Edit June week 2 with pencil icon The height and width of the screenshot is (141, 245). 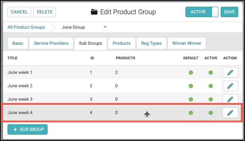click(230, 86)
